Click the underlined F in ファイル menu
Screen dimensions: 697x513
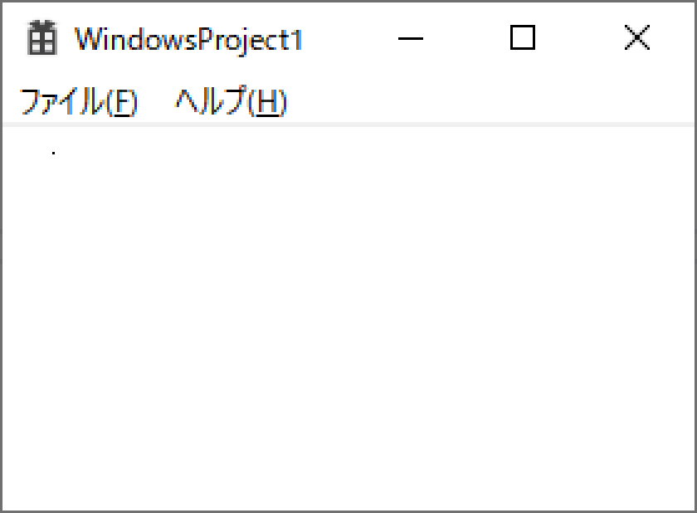(x=124, y=102)
